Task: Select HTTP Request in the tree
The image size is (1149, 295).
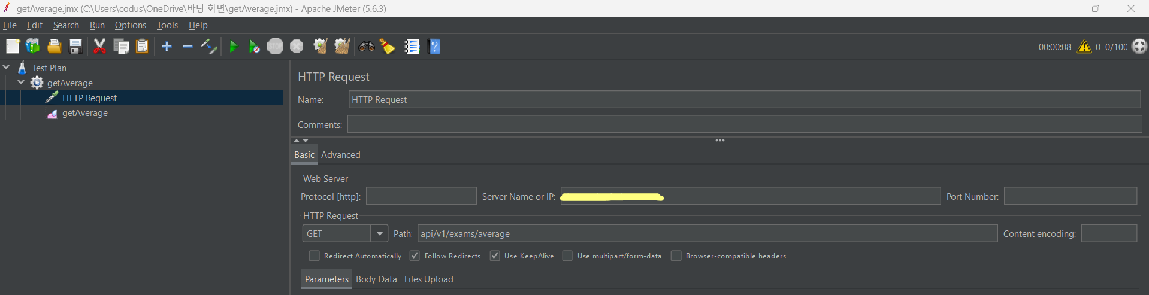Action: [90, 98]
